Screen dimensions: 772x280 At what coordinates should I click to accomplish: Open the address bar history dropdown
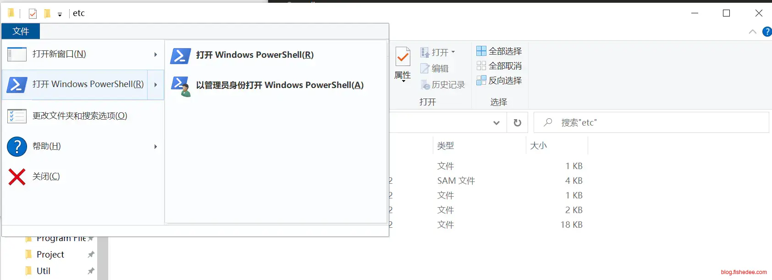tap(496, 123)
